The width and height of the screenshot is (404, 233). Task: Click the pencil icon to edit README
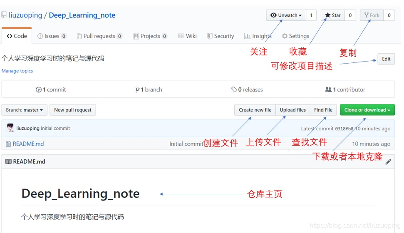pos(388,161)
